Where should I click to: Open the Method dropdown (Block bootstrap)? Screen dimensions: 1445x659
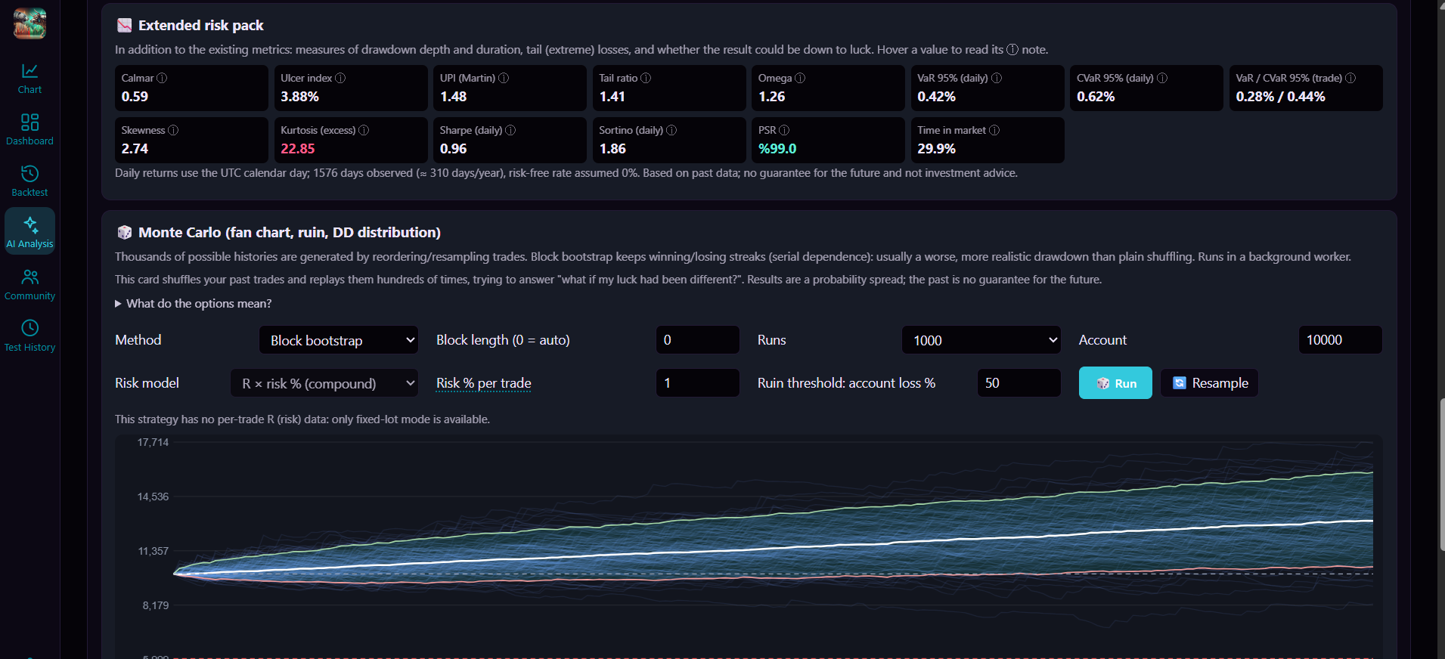click(x=339, y=340)
